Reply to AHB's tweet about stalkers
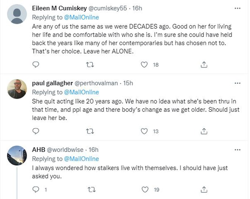Viewport: 250px width, 199px height. point(36,189)
